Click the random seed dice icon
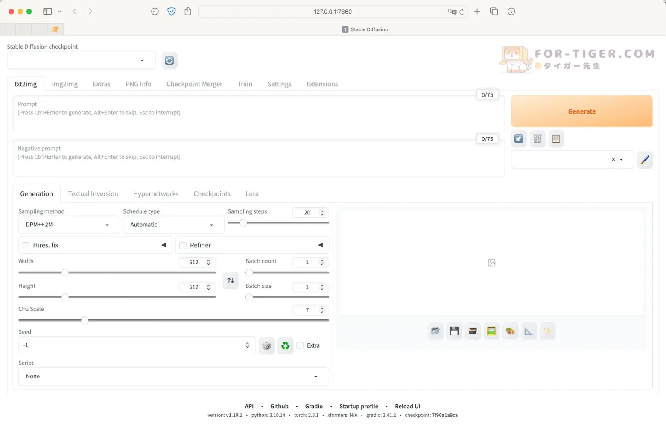 pos(267,345)
